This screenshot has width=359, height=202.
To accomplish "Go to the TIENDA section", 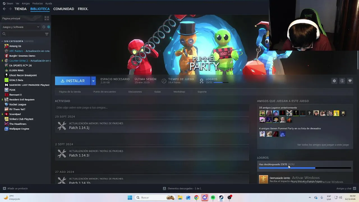I will click(20, 9).
